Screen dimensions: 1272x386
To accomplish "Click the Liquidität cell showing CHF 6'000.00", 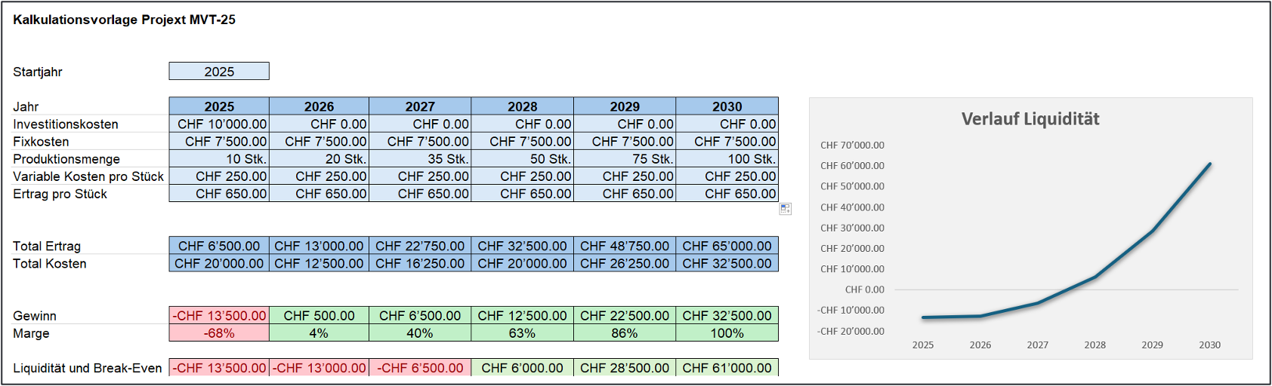I will click(522, 368).
